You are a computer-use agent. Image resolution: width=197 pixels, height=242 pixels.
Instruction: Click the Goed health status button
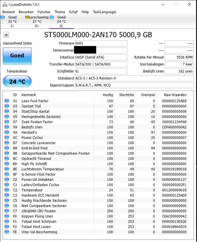point(17,56)
